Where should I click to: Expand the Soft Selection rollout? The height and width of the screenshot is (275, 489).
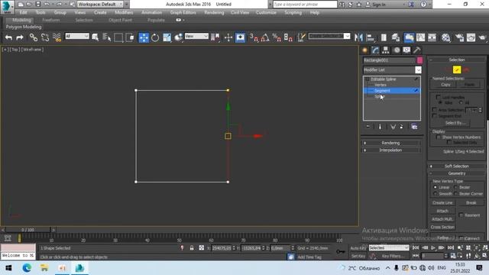pos(457,167)
